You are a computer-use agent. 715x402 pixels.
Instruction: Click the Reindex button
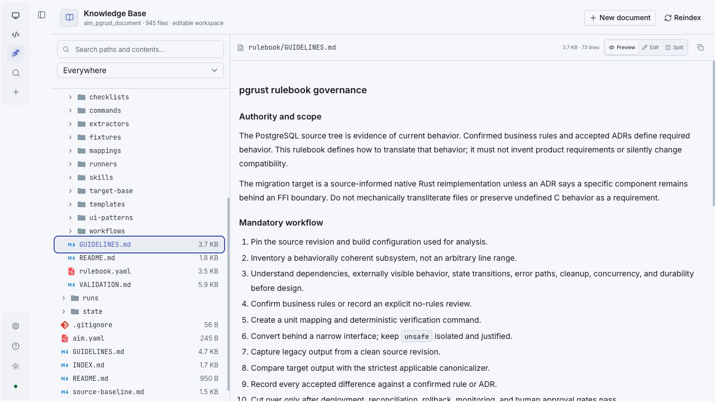click(683, 18)
